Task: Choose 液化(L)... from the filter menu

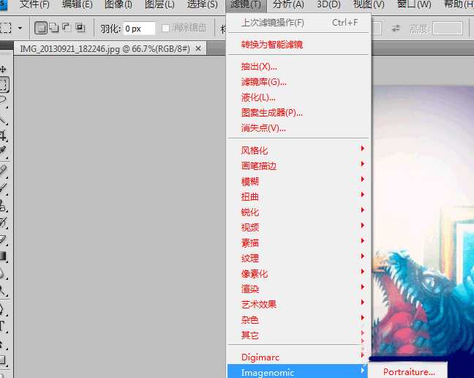Action: coord(258,97)
